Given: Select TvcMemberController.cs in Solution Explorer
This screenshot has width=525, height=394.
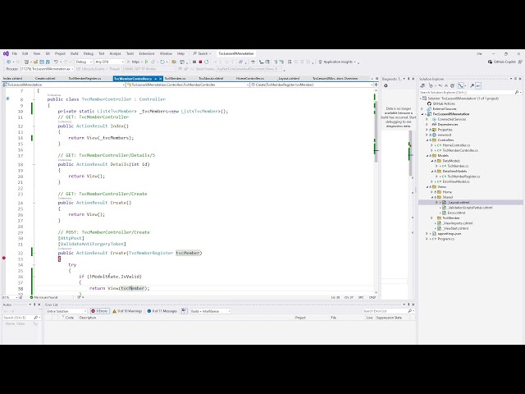Looking at the screenshot, I should click(x=460, y=150).
